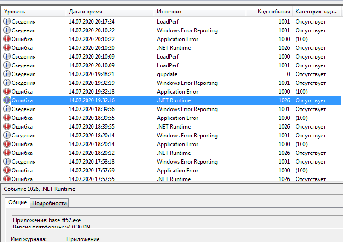Select source Windows Error Reporting at 20:10:22
Screen dimensions: 343x242
click(x=187, y=30)
